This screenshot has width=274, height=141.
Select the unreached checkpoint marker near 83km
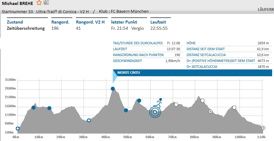coord(203,101)
